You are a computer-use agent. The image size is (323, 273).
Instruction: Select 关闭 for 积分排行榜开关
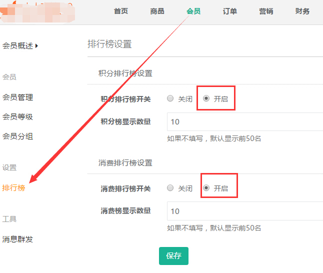(x=170, y=98)
